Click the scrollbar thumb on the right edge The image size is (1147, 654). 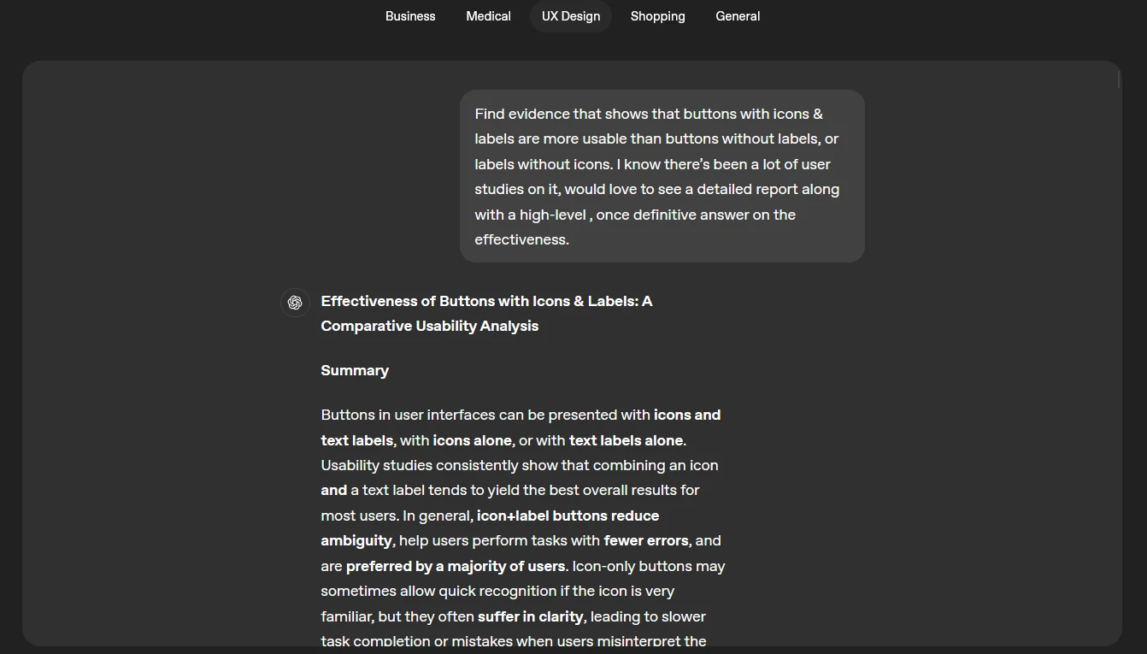[1117, 79]
